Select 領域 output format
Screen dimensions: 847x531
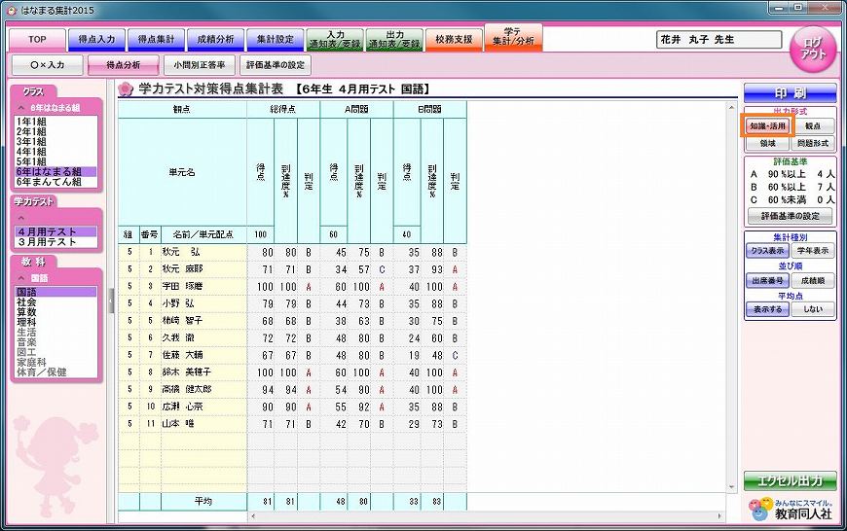767,143
